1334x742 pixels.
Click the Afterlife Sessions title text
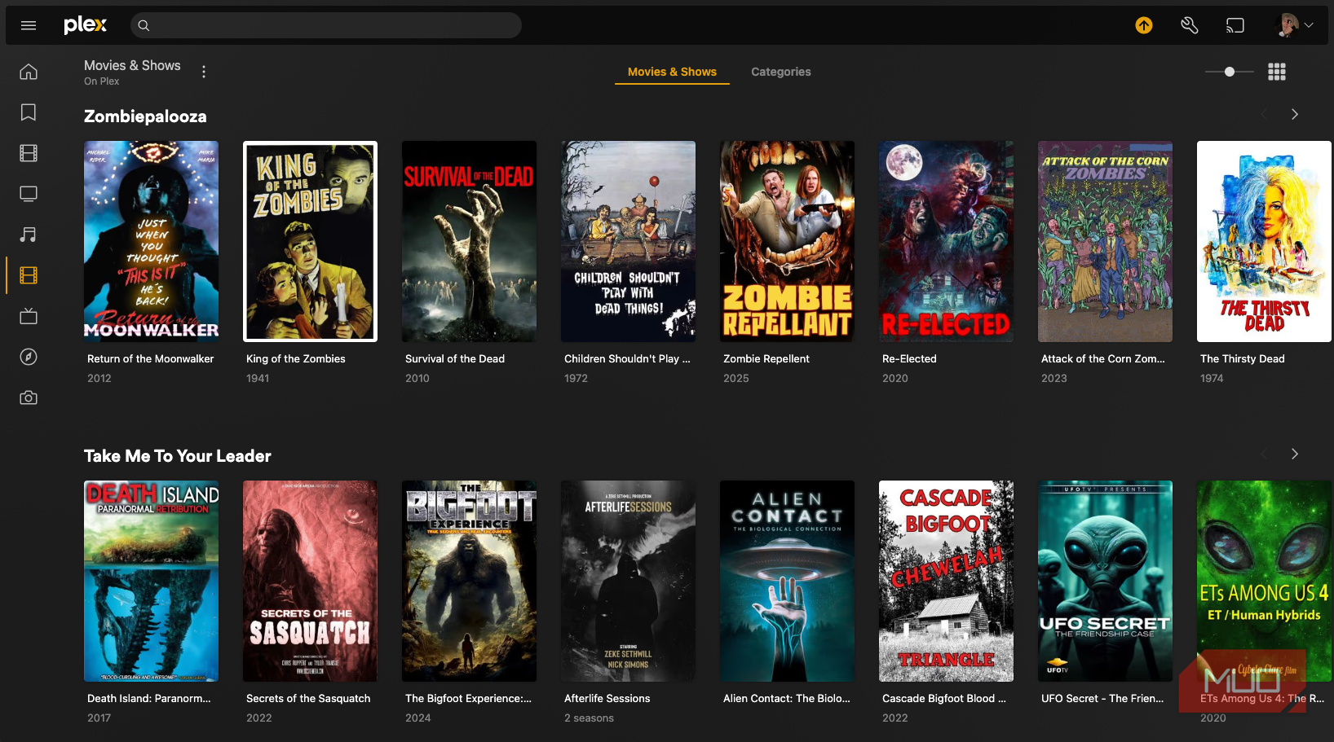pos(607,698)
